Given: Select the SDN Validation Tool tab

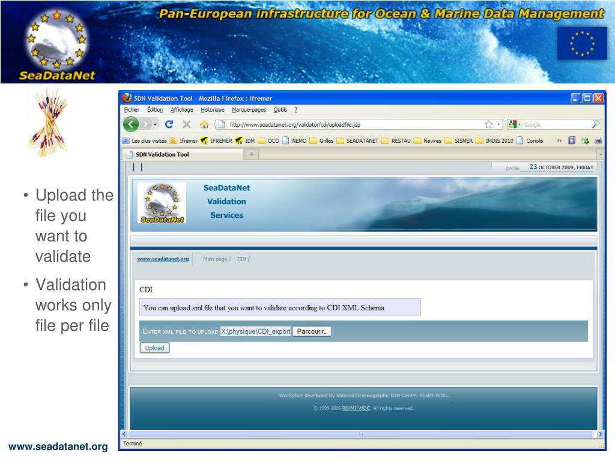Looking at the screenshot, I should [x=183, y=154].
